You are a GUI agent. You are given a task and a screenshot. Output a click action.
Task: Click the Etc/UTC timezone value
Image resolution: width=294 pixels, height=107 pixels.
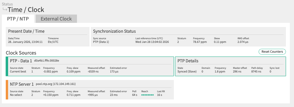pos(53,42)
